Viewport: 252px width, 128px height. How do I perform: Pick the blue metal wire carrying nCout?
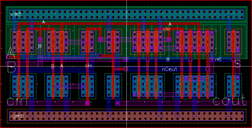[167, 69]
